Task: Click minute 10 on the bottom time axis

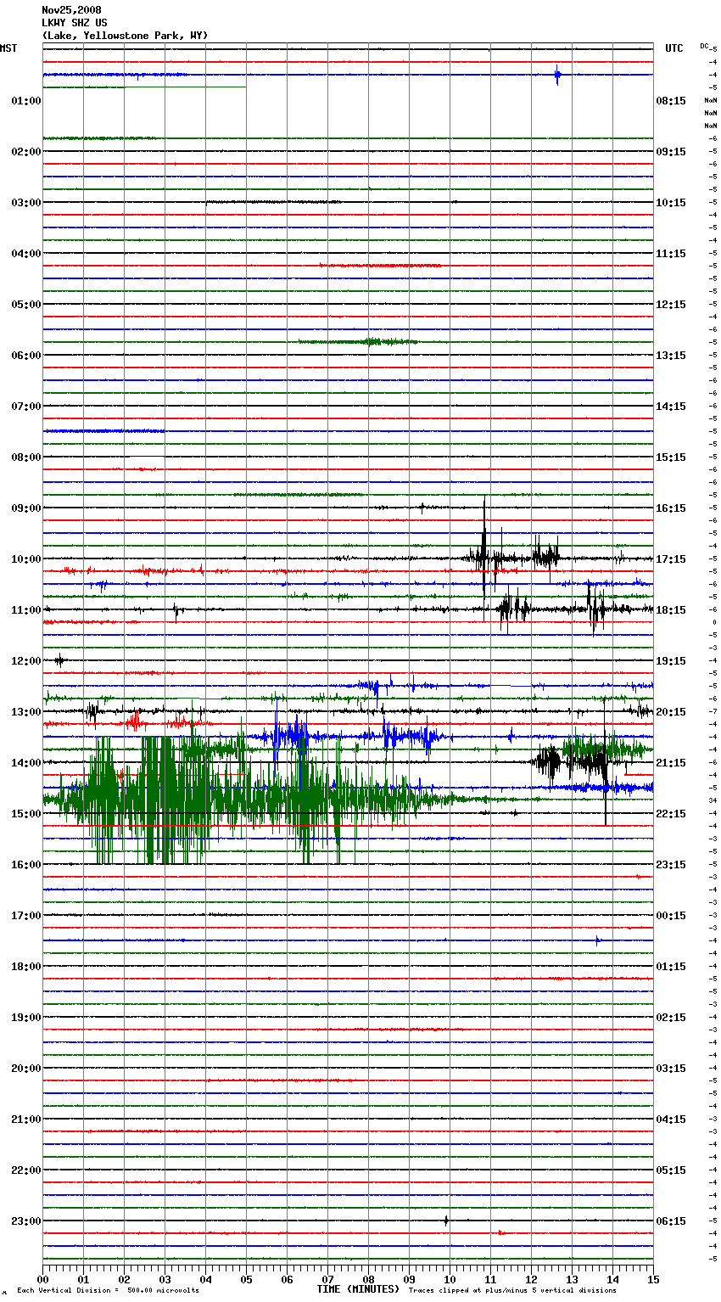Action: (x=450, y=1279)
